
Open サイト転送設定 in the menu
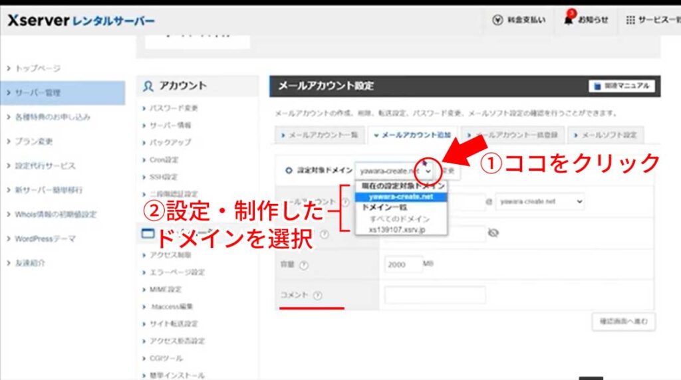click(x=174, y=324)
